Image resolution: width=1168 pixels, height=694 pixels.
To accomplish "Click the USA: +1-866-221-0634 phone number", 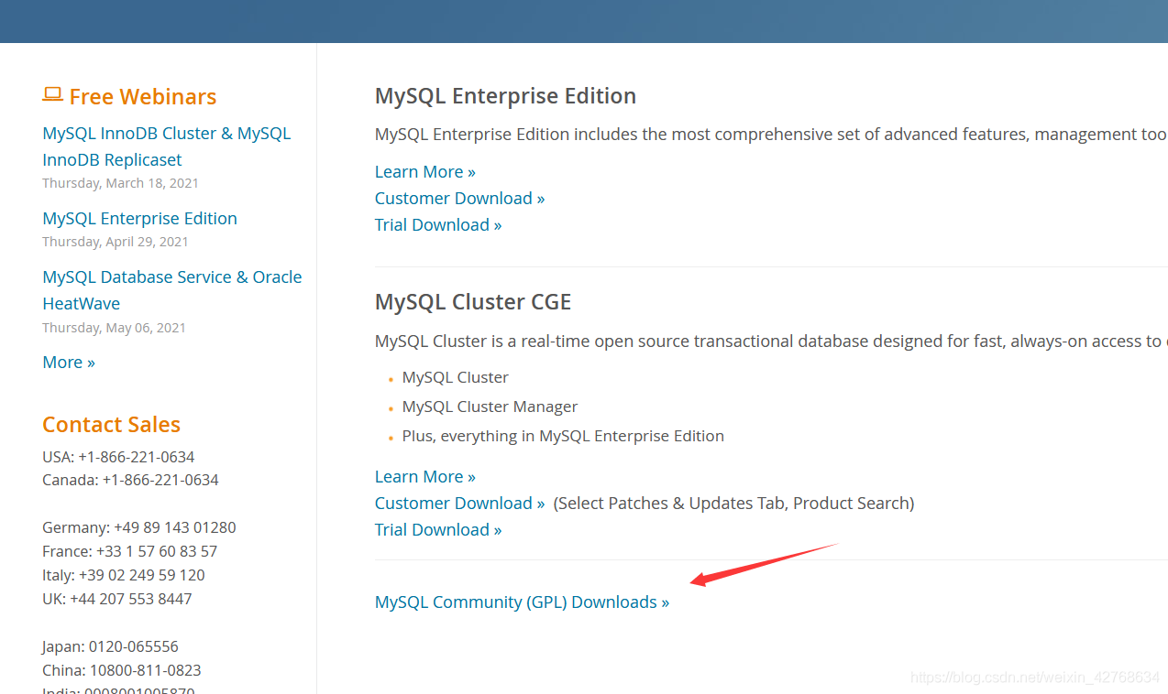I will [x=118, y=456].
